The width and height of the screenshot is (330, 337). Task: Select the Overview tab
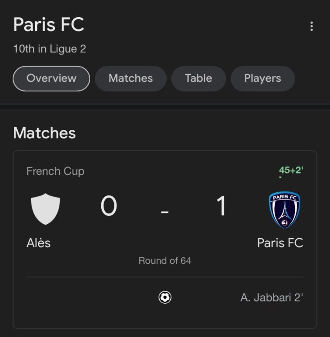(51, 78)
